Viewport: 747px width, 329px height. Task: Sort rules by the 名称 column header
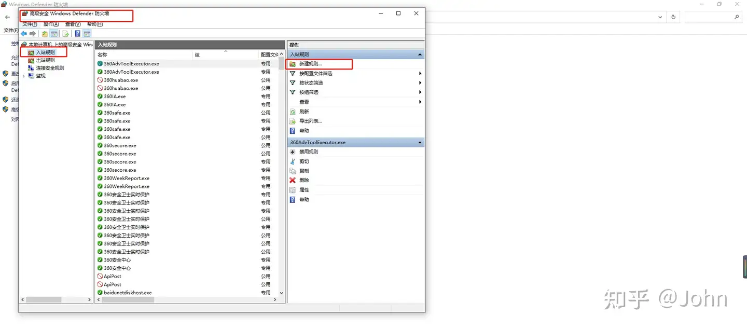click(x=144, y=54)
